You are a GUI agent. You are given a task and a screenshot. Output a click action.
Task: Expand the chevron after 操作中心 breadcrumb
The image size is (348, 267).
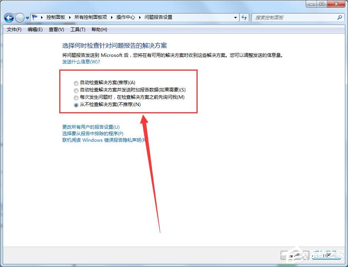[x=140, y=17]
